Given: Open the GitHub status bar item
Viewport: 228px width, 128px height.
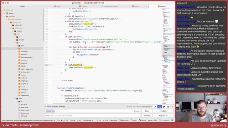Looking at the screenshot, I should tap(142, 121).
